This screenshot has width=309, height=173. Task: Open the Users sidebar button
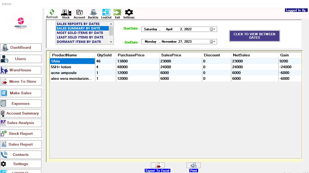(x=21, y=59)
